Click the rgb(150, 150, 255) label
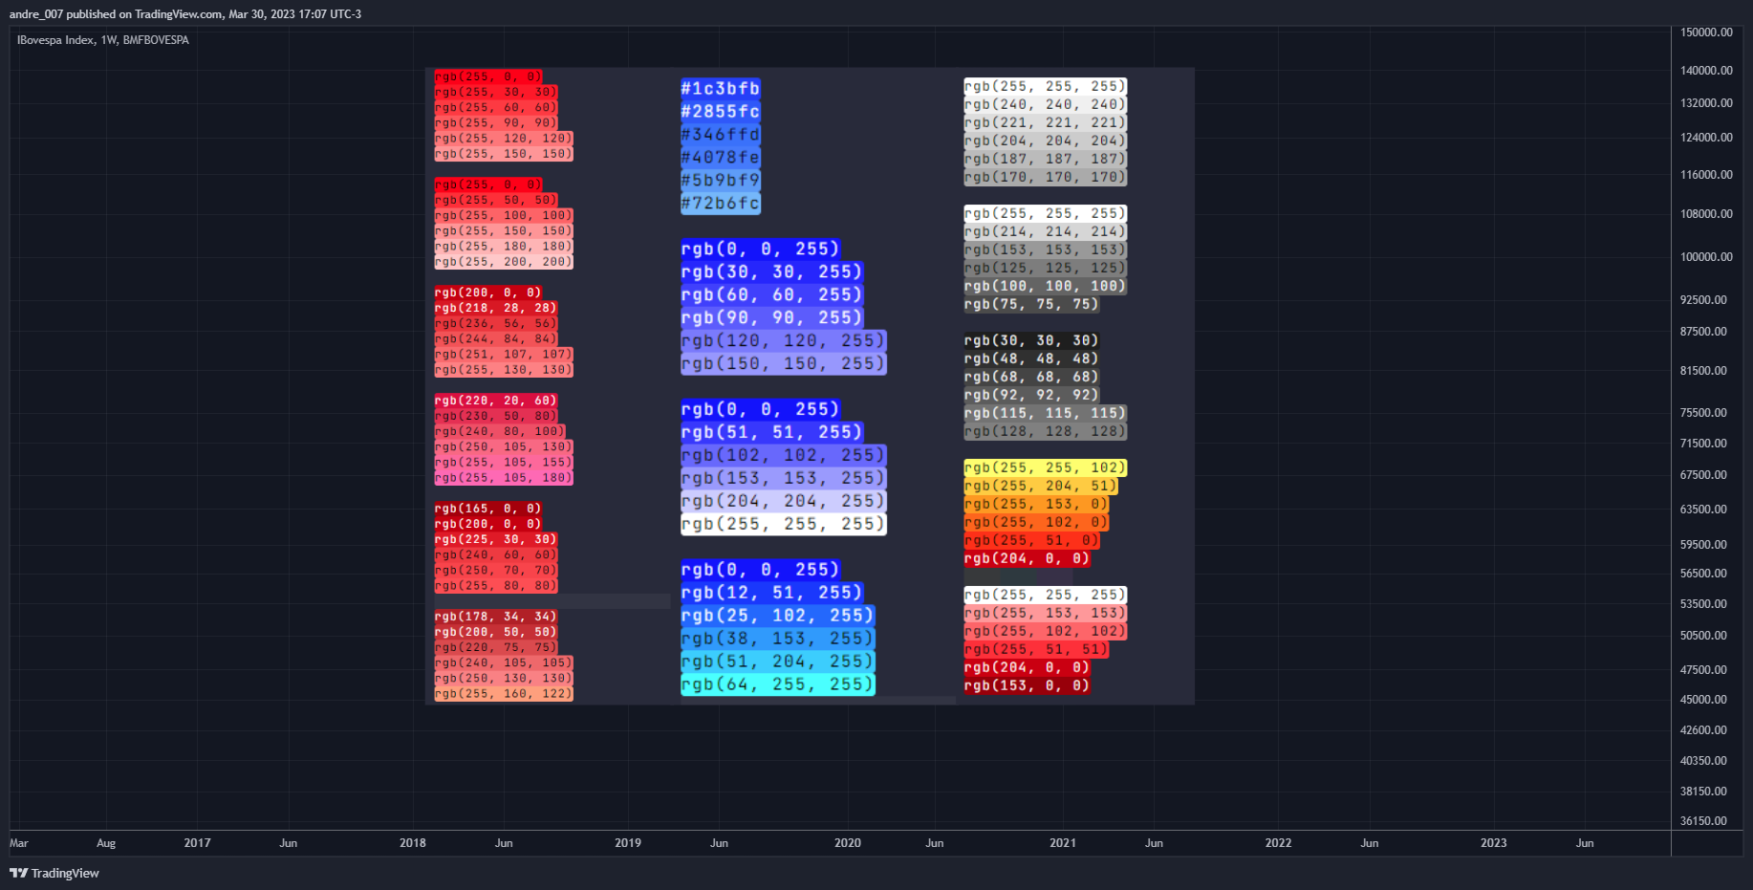The height and width of the screenshot is (890, 1753). (x=784, y=363)
